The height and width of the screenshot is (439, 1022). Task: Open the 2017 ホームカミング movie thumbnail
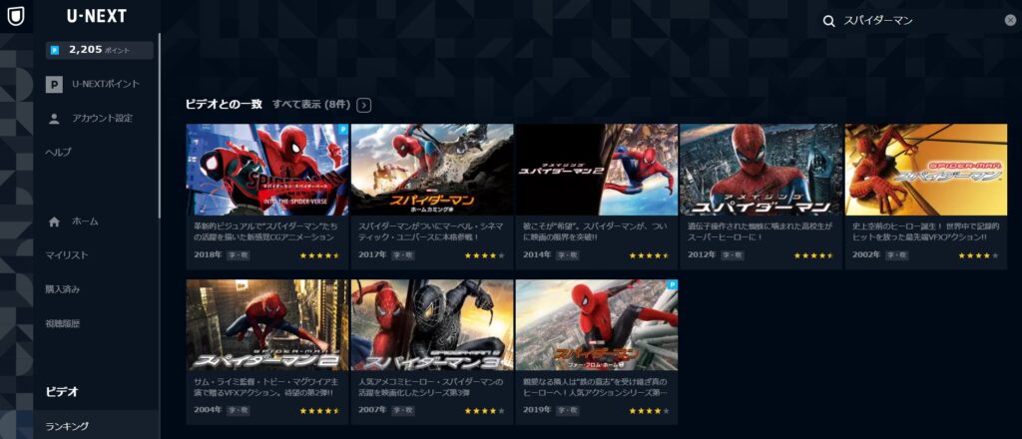432,170
